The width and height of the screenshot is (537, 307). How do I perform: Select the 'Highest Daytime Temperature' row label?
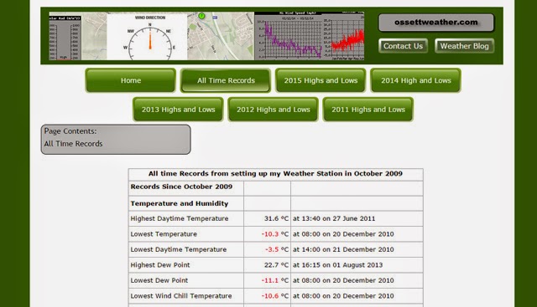[x=180, y=218]
